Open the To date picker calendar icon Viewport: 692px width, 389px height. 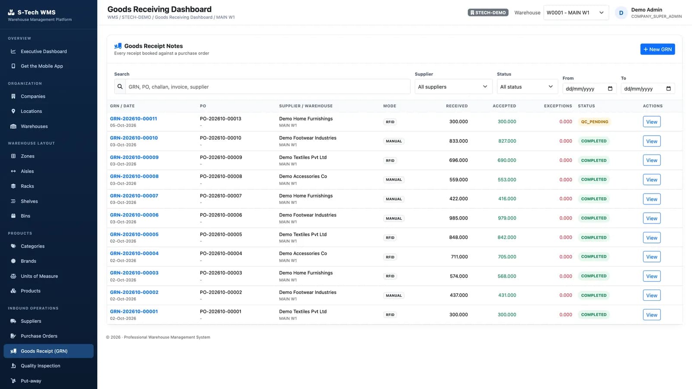click(x=669, y=89)
